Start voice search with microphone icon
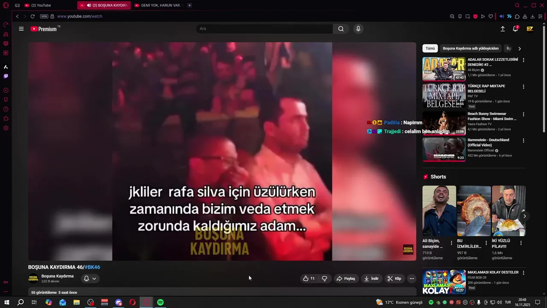The image size is (547, 308). coord(358,29)
